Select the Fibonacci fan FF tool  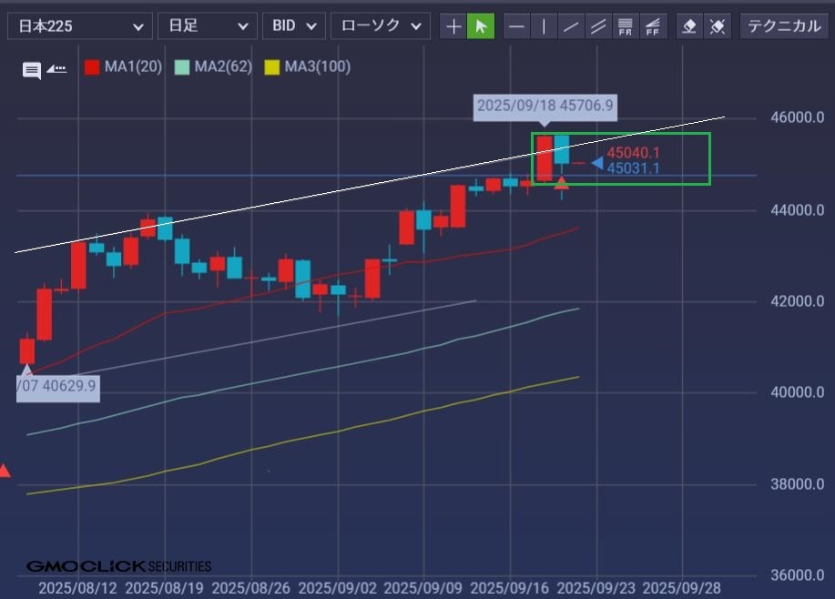pos(653,26)
